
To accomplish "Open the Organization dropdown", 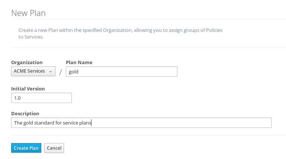I will click(33, 71).
